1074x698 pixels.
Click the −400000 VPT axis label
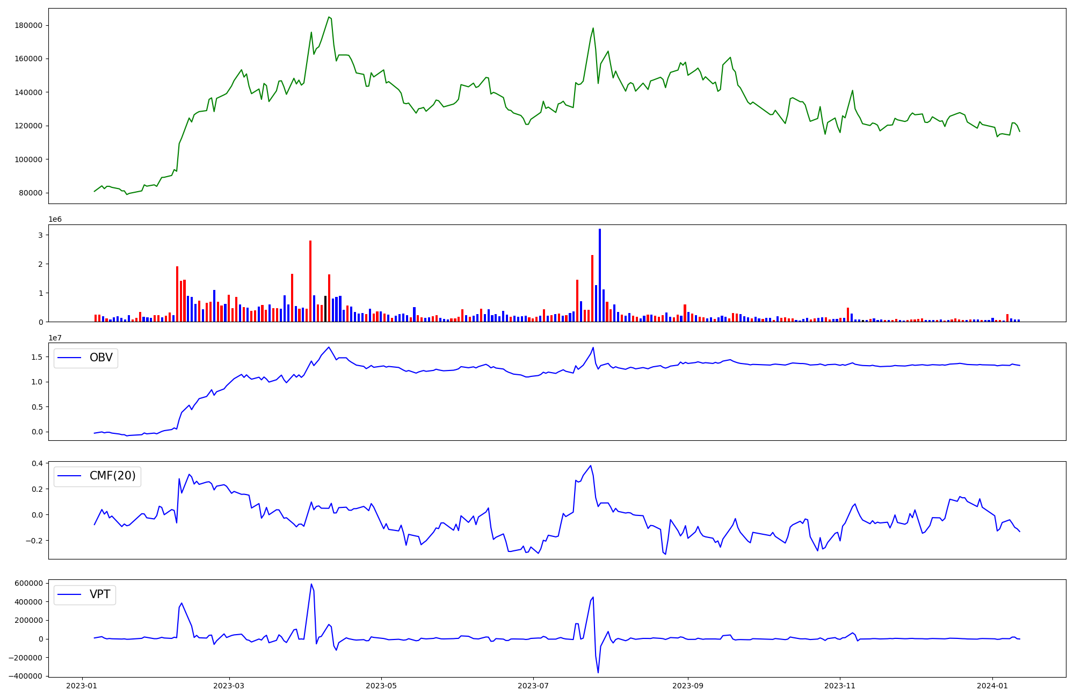tap(25, 676)
